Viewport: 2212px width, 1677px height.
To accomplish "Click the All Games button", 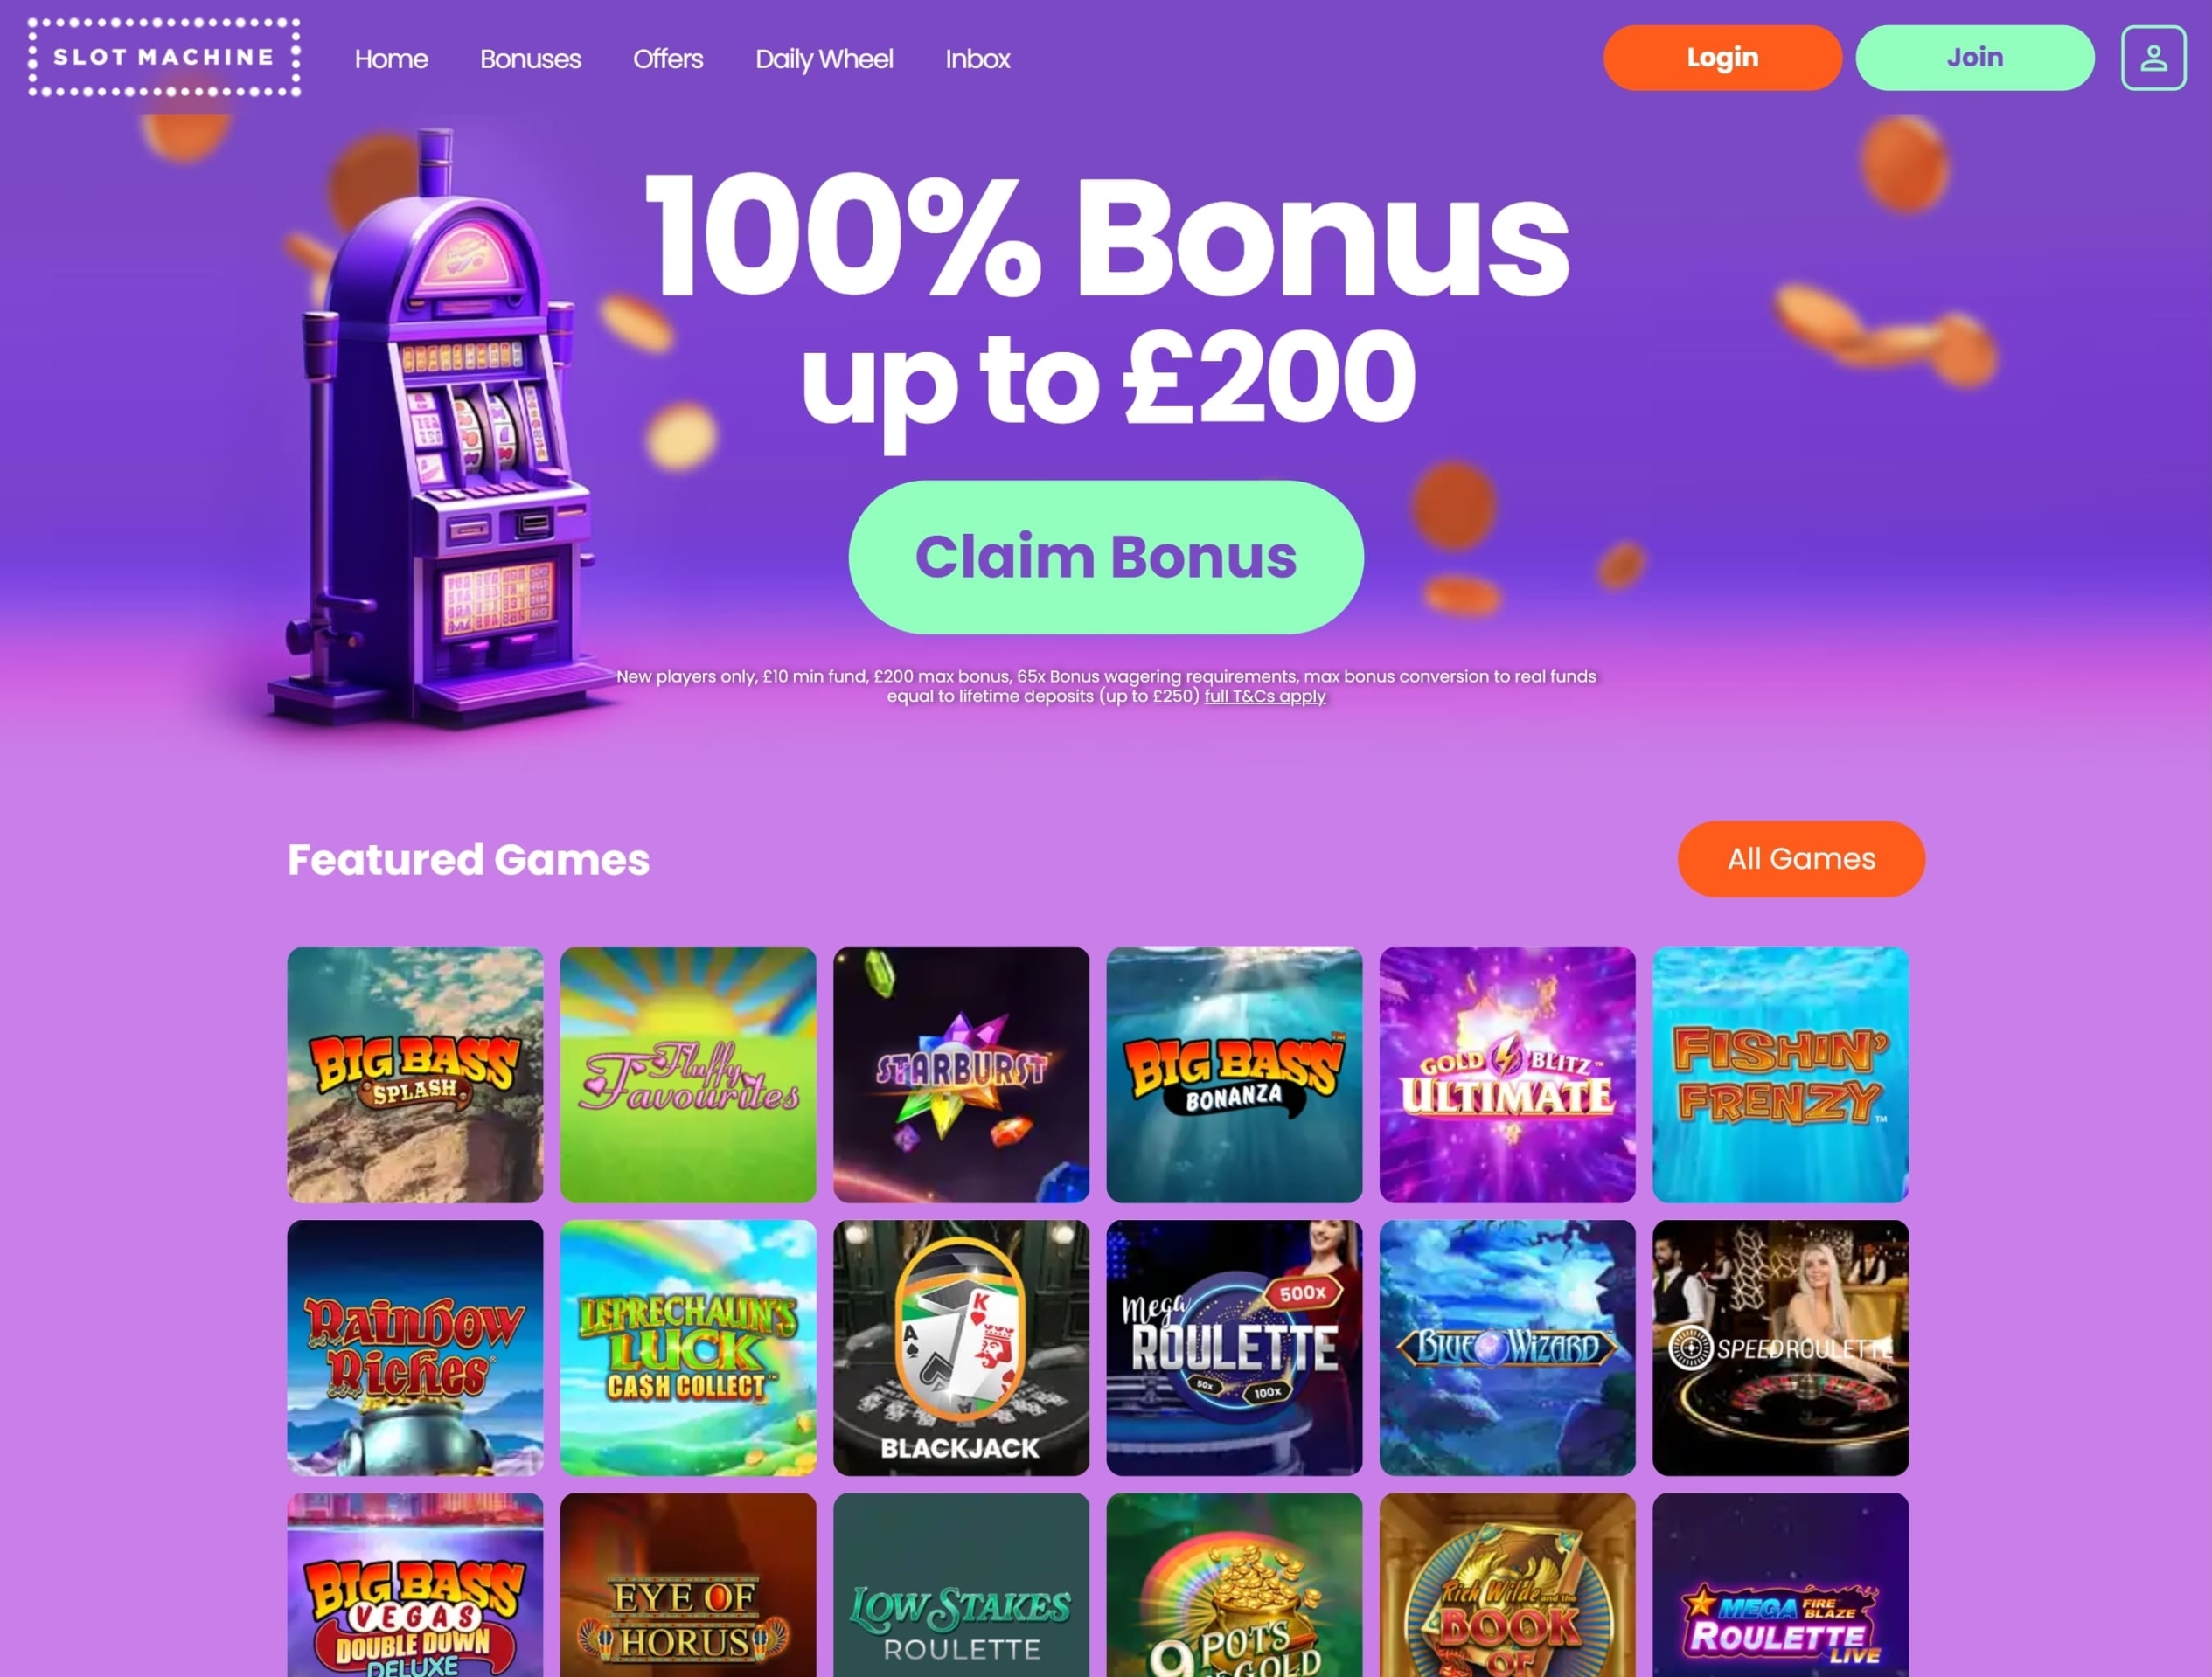I will point(1801,858).
